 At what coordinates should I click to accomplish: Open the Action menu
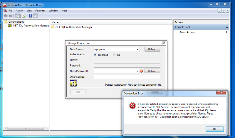(19, 11)
